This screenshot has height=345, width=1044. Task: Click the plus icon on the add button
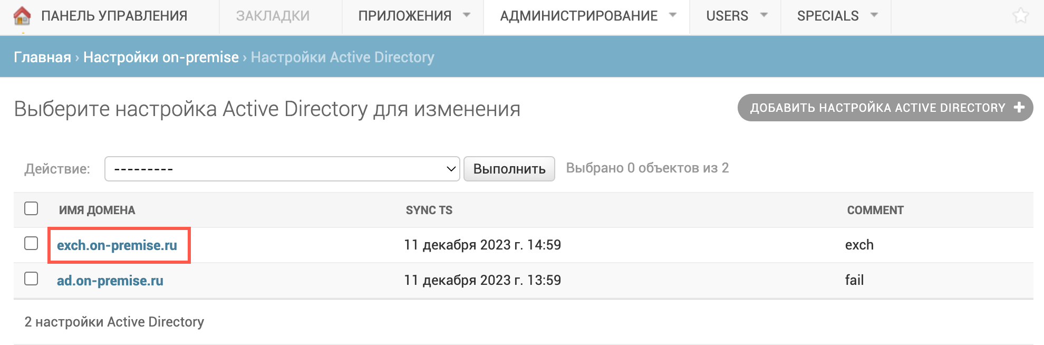1019,108
